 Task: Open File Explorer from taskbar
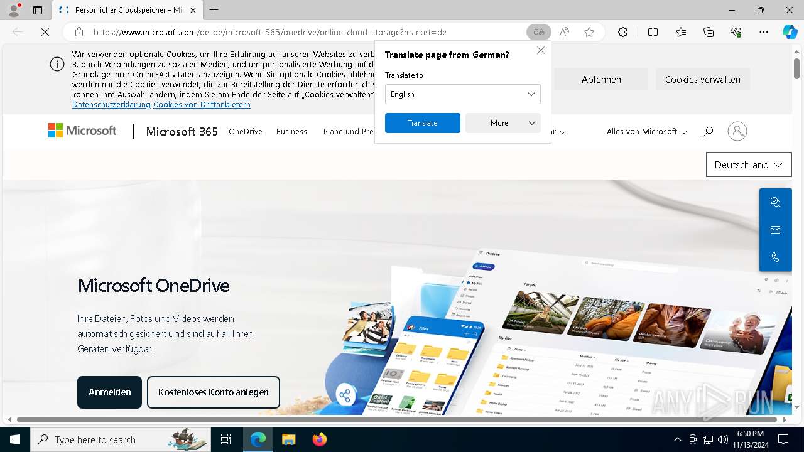(x=288, y=439)
